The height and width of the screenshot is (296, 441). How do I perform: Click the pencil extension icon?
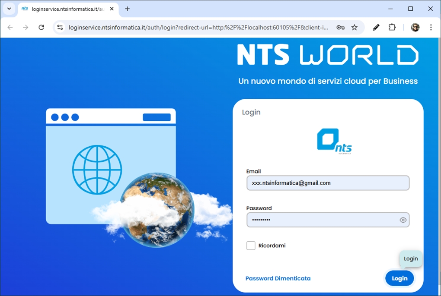tap(376, 27)
